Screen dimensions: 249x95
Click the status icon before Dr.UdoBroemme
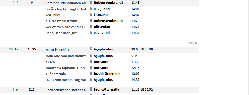pos(91,73)
